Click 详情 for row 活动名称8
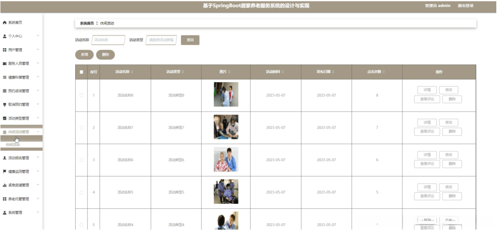Screen dimensions: 498x230 (x=427, y=90)
